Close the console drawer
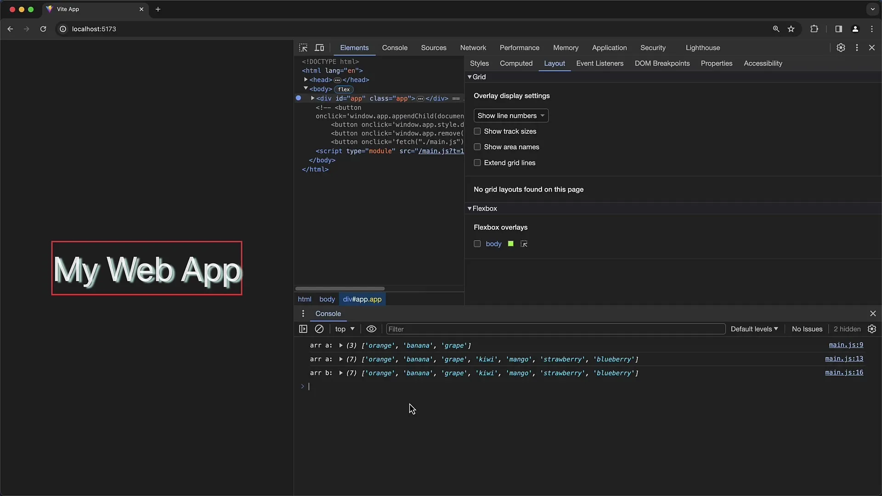Image resolution: width=882 pixels, height=496 pixels. (873, 314)
